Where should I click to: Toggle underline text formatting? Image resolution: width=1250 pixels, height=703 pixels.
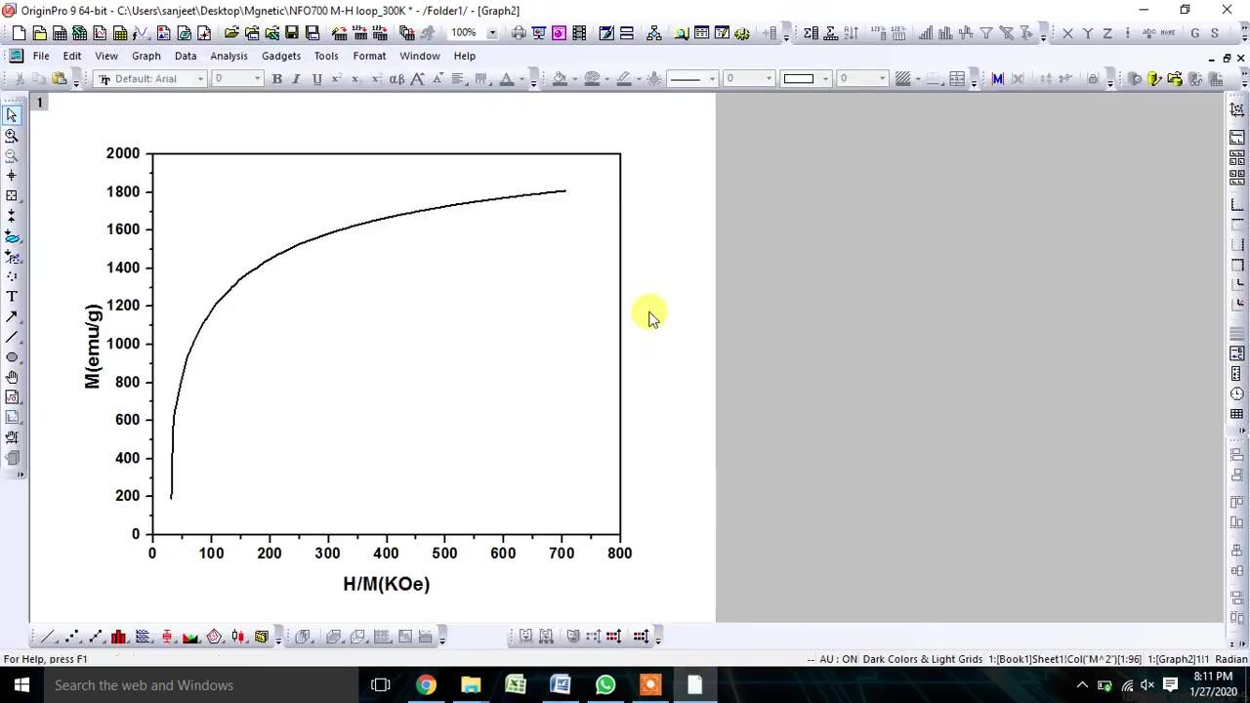click(317, 78)
